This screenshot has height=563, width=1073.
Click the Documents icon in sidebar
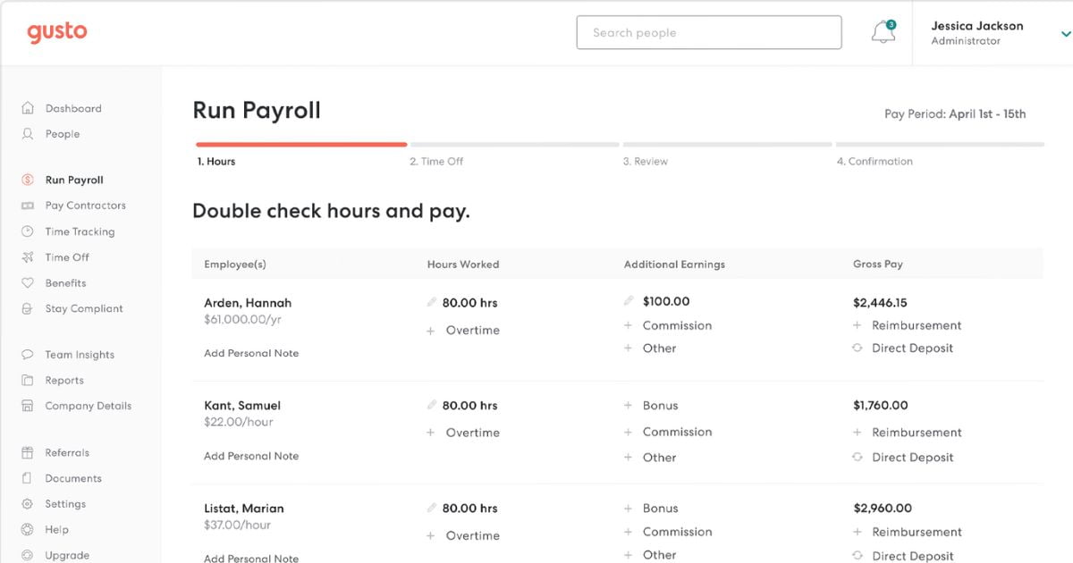coord(28,478)
